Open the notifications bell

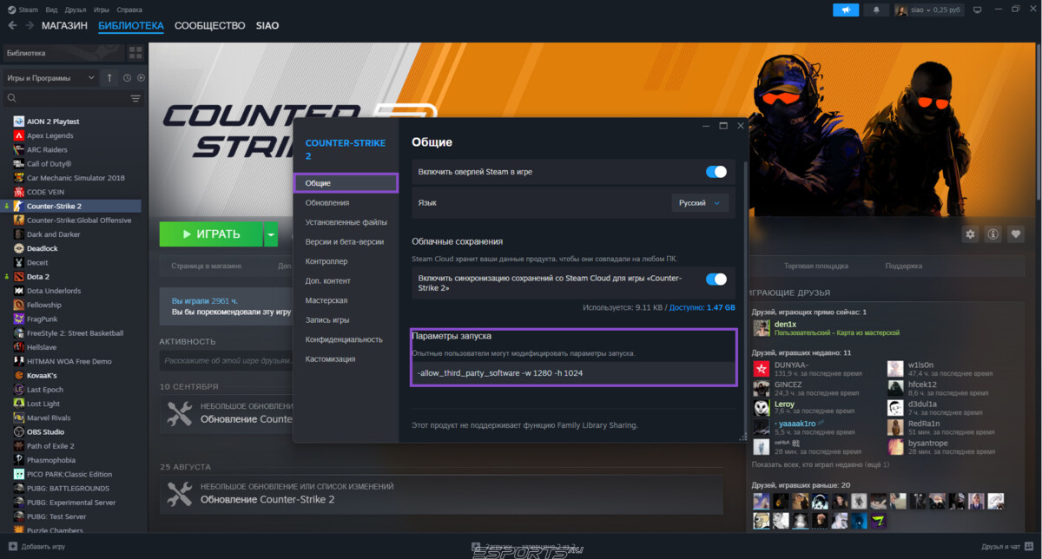click(x=876, y=10)
